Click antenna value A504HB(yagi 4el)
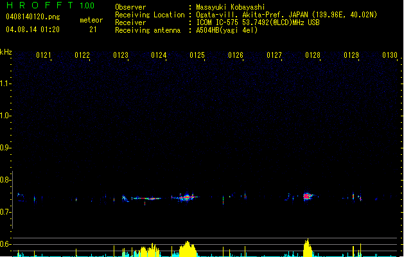Screen dimensions: 404x257 click(227, 30)
